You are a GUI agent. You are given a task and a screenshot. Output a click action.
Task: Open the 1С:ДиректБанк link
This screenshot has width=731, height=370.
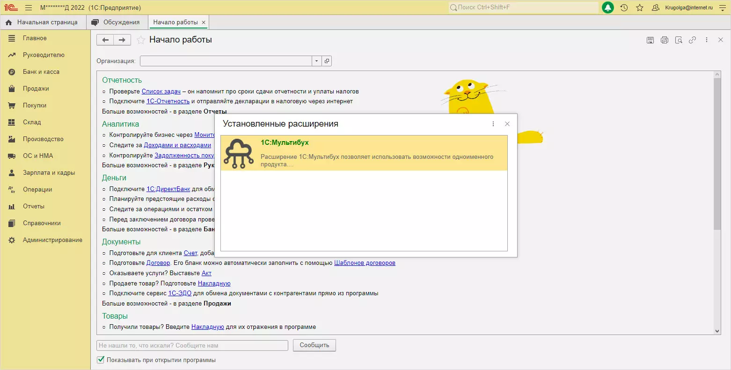click(168, 189)
